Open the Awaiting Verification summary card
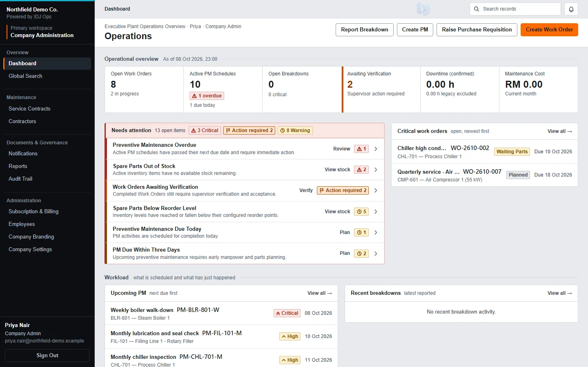Screen dimensions: 588x367 [x=381, y=90]
